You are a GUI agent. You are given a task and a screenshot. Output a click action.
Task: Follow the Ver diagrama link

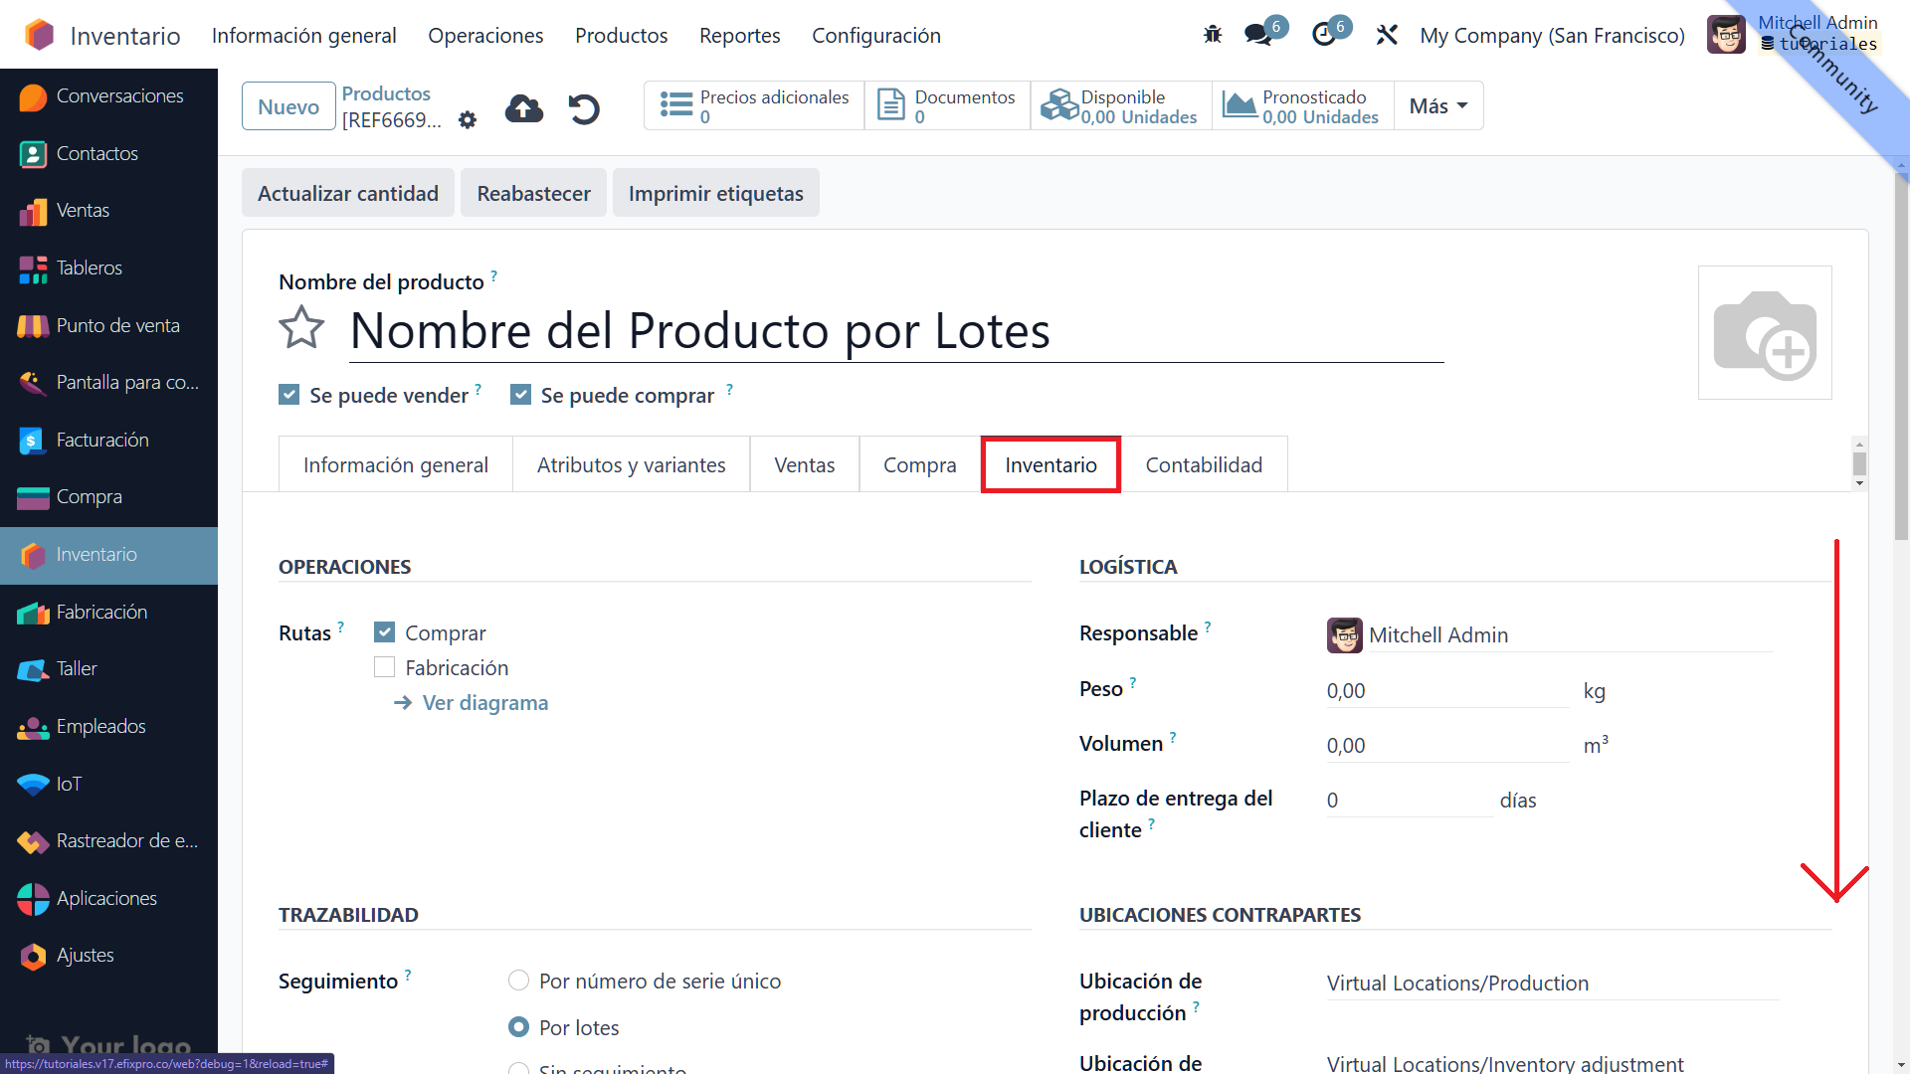point(484,702)
